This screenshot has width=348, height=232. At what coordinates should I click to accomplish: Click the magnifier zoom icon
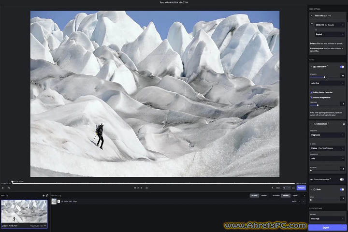(x=272, y=188)
